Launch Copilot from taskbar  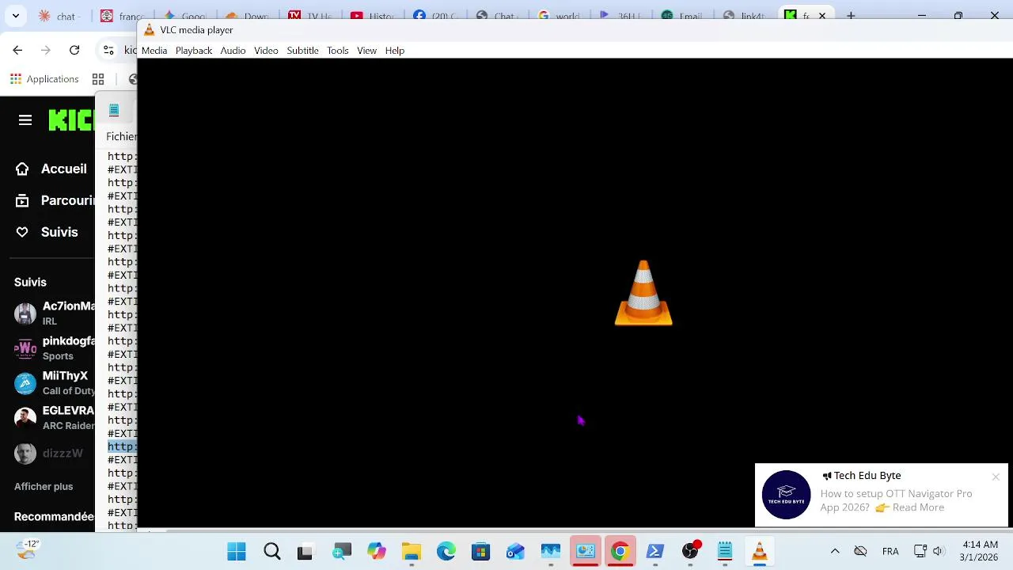click(376, 551)
